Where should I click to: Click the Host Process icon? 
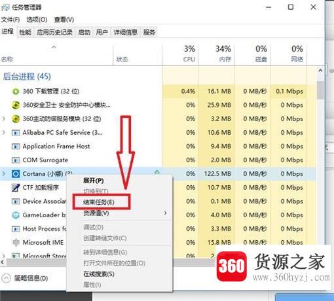pos(16,229)
